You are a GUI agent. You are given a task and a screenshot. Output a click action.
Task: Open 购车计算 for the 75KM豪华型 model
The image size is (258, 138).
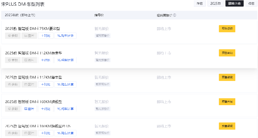pos(65,36)
